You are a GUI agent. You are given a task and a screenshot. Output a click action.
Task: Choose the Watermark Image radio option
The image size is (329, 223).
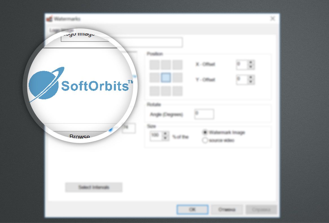click(205, 132)
